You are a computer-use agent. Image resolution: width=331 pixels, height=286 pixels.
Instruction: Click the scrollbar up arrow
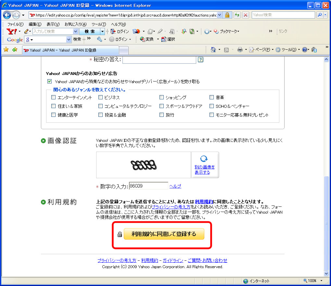[x=326, y=59]
